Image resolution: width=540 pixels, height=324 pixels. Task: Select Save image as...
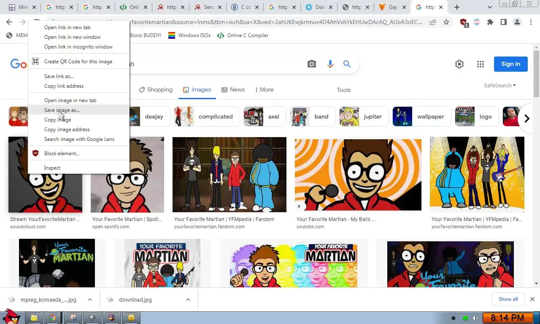click(78, 110)
